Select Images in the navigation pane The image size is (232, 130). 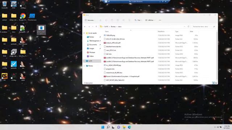(90, 48)
